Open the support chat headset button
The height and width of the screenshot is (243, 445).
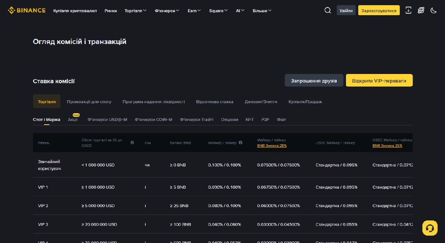pos(430,228)
